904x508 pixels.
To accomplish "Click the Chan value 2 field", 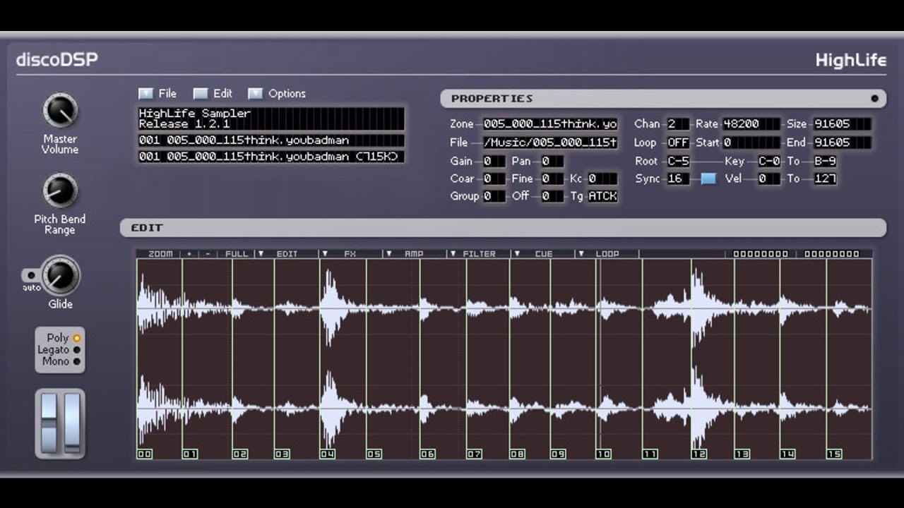I will [x=678, y=124].
